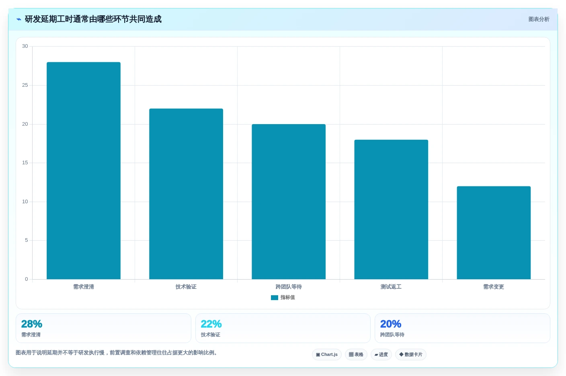Click the y-axis value 25
The height and width of the screenshot is (376, 566).
[25, 85]
